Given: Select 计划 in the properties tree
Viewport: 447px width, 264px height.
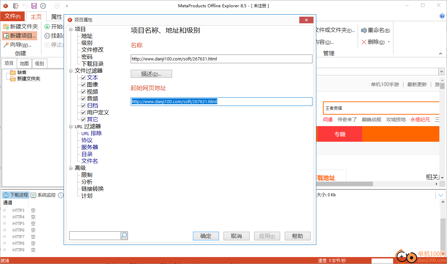Looking at the screenshot, I should tap(87, 196).
